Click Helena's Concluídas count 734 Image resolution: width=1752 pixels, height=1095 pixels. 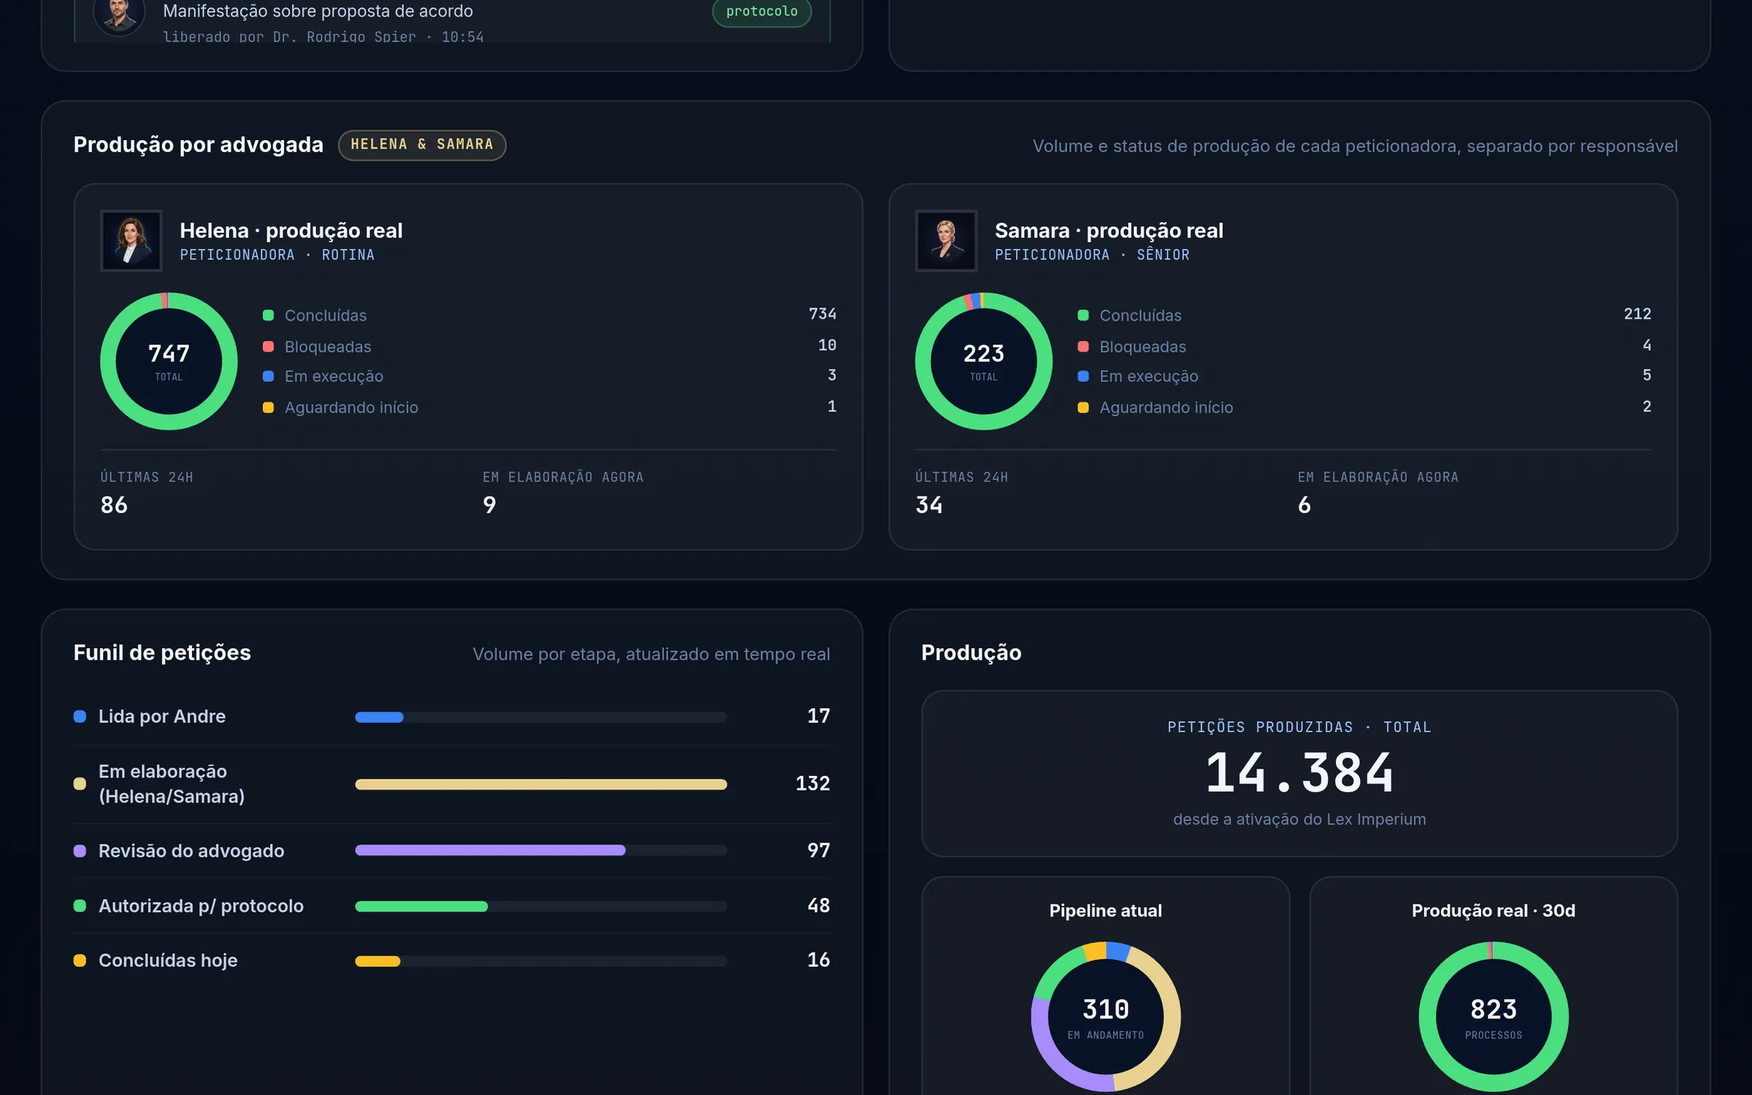[x=822, y=314]
